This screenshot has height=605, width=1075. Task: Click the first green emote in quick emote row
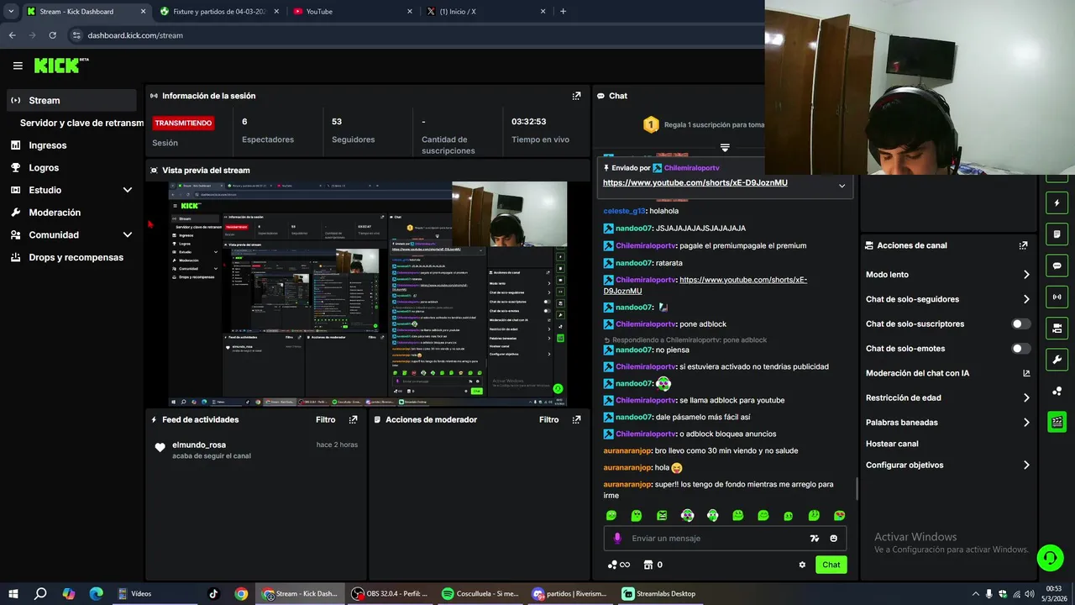[611, 515]
